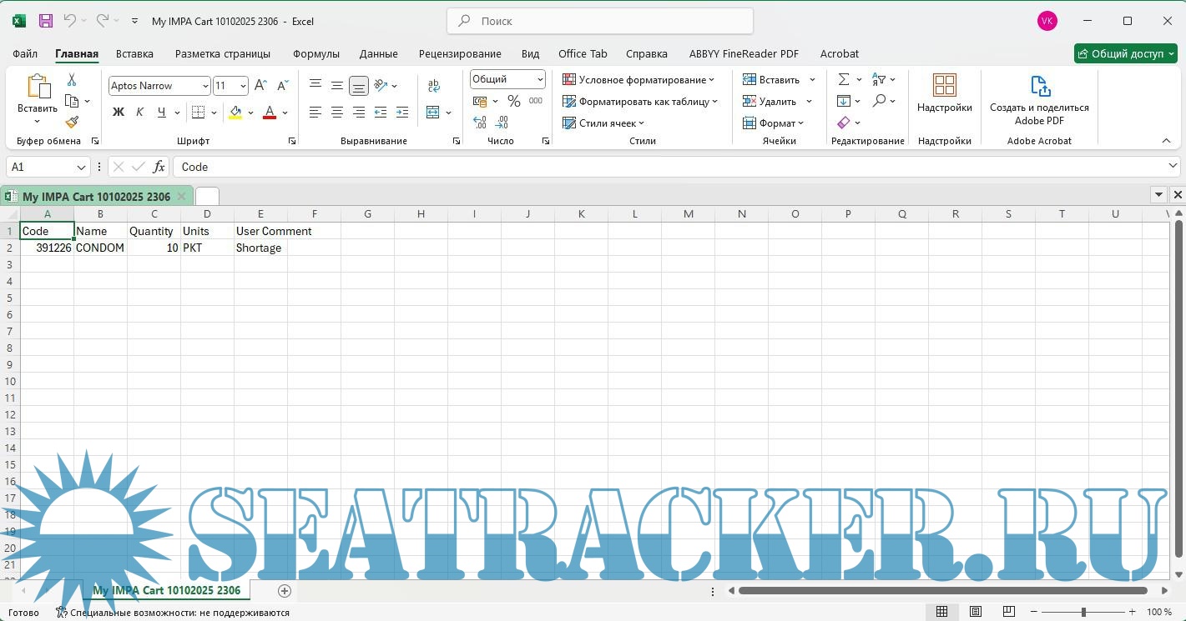
Task: Open the font name dropdown Aptos Narrow
Action: pos(205,86)
